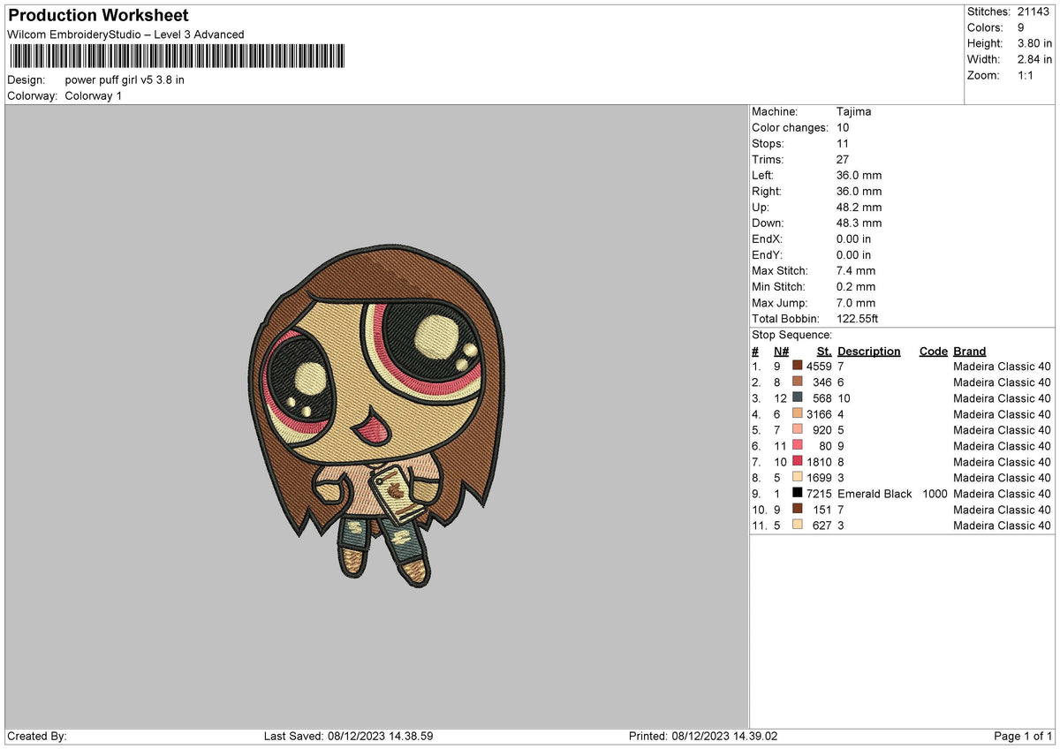Viewport: 1060px width, 749px height.
Task: Click the 'St.' column header
Action: [x=824, y=351]
